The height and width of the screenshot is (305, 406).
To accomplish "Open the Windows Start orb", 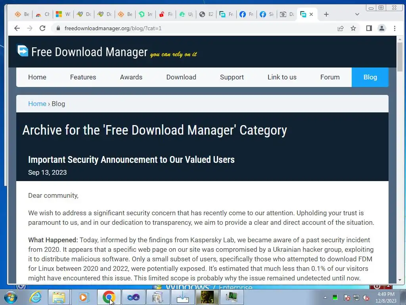I will [10, 297].
